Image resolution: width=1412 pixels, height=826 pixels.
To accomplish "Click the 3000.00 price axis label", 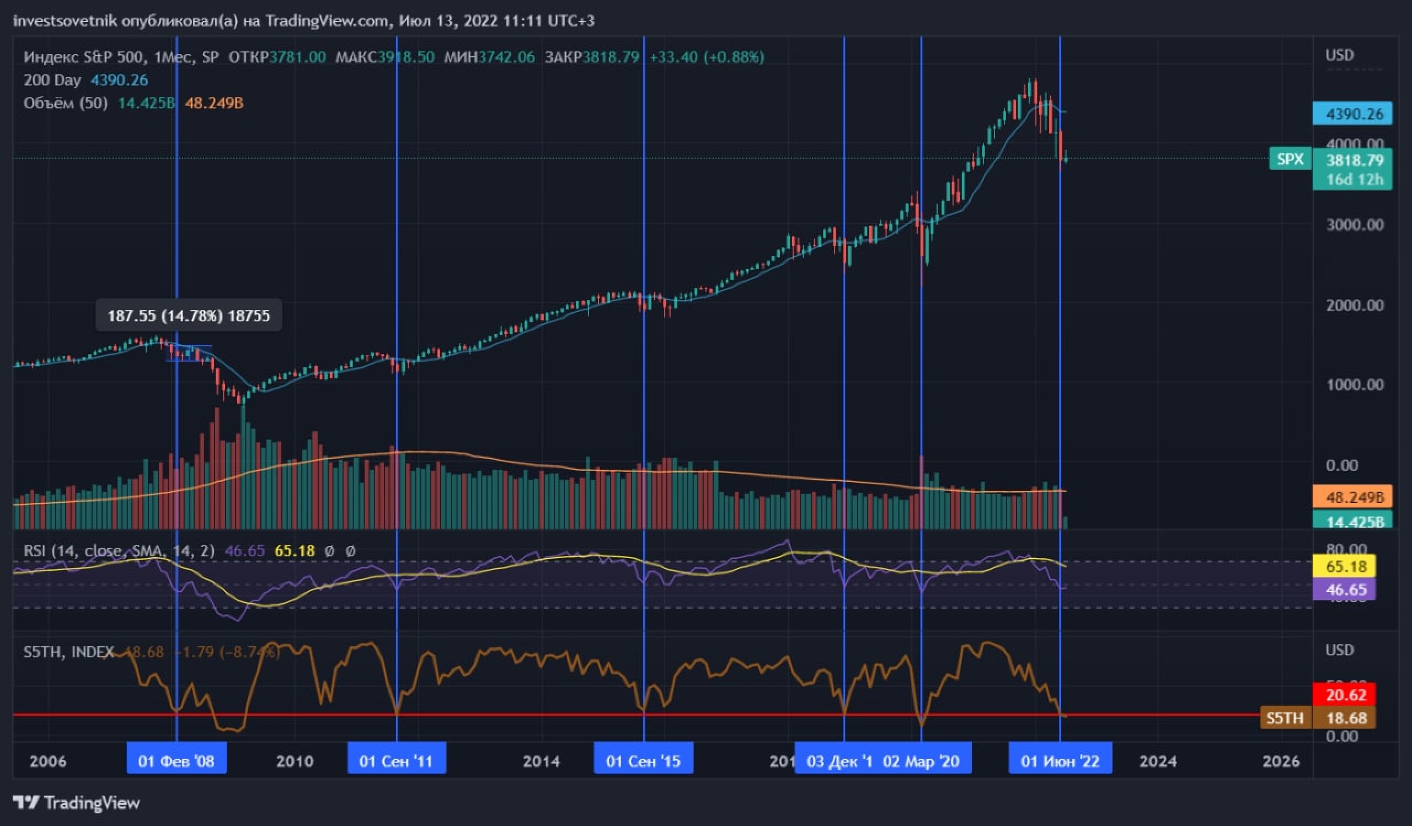I will pyautogui.click(x=1355, y=224).
